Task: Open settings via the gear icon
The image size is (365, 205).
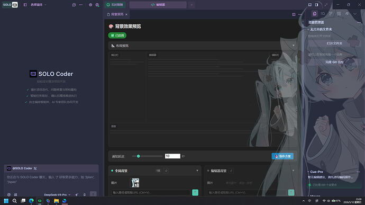Action: 90,5
